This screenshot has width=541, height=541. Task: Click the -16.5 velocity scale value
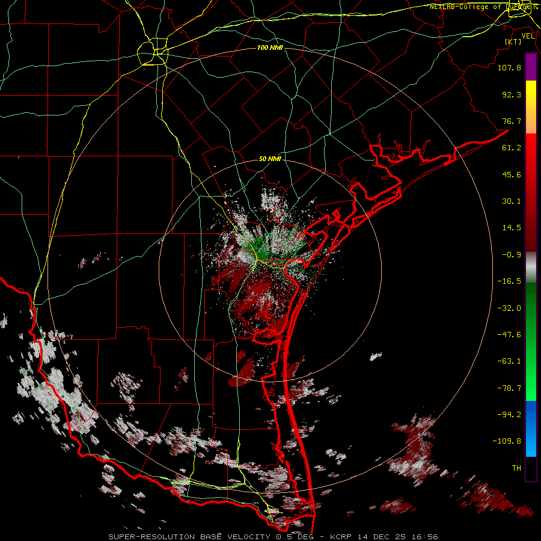(x=509, y=281)
